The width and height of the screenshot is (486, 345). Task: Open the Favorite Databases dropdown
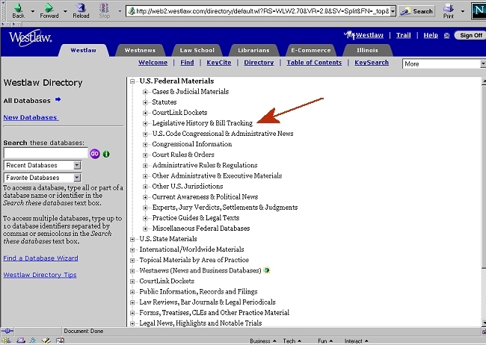point(77,178)
